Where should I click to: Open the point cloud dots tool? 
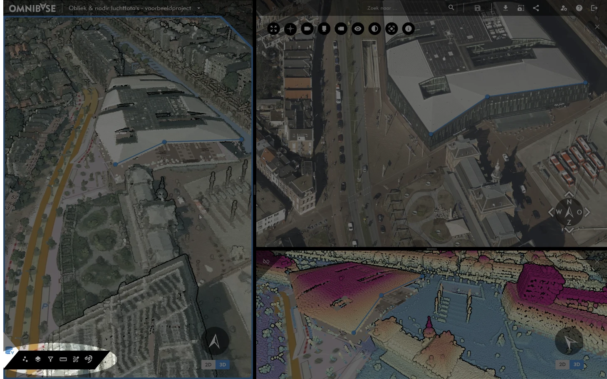click(x=25, y=359)
